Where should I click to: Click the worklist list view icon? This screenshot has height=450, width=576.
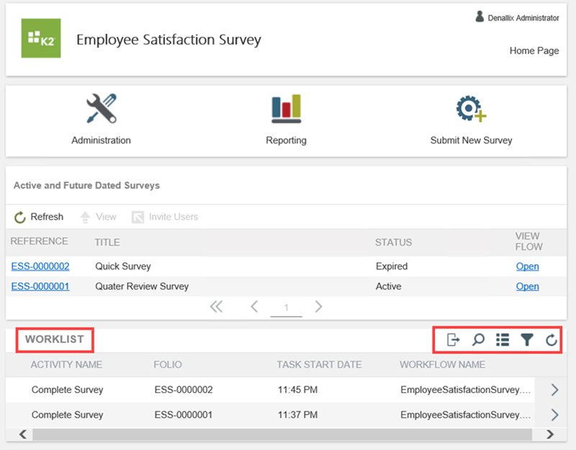pyautogui.click(x=503, y=340)
